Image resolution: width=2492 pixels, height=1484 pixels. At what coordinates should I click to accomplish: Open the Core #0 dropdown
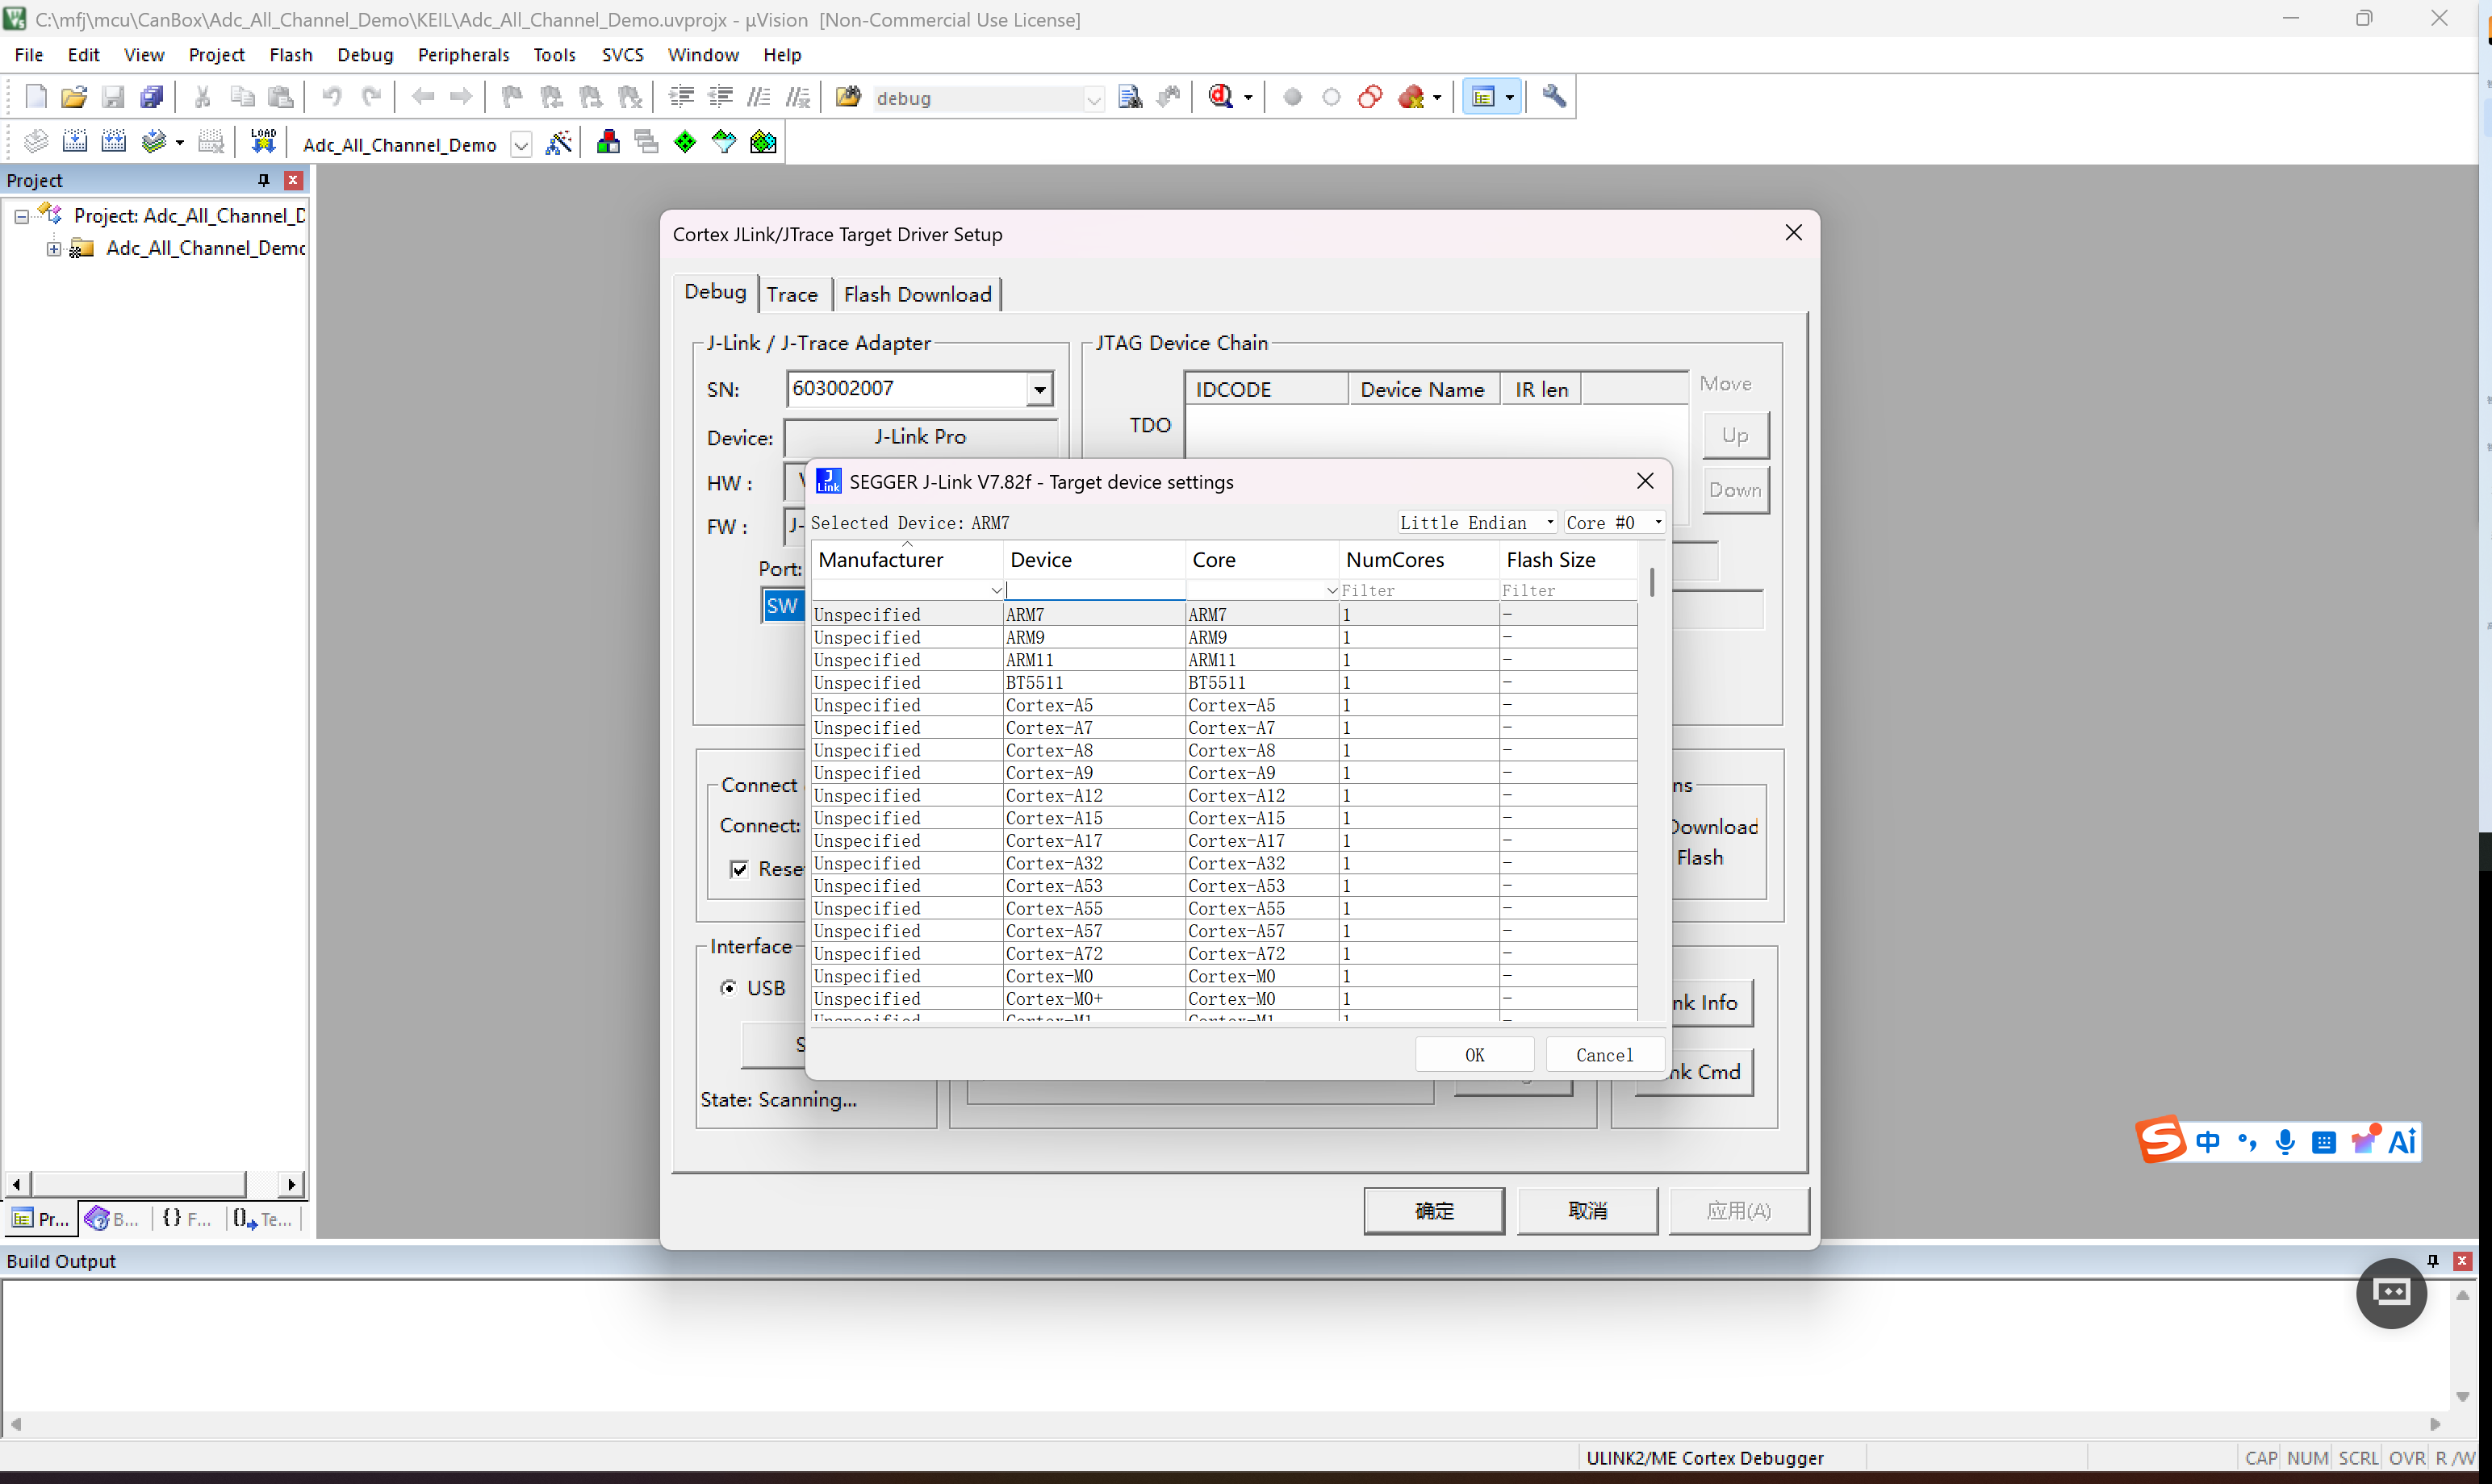coord(1615,523)
